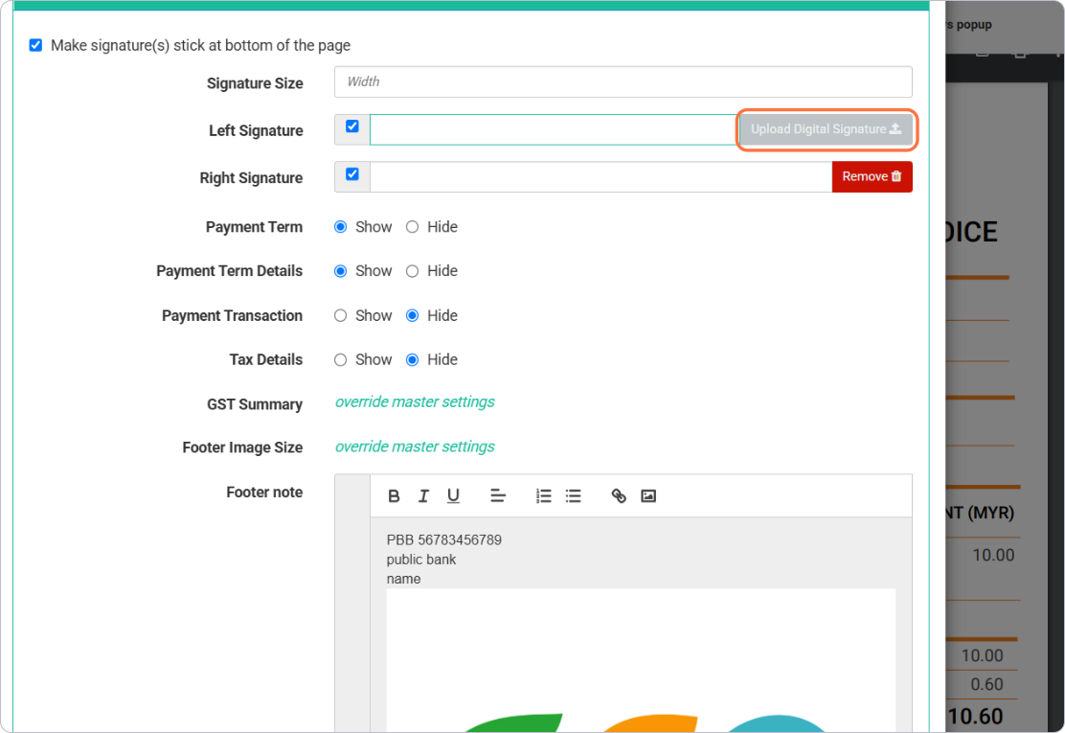The width and height of the screenshot is (1065, 733).
Task: Select Show for Payment Term Details
Action: pyautogui.click(x=340, y=271)
